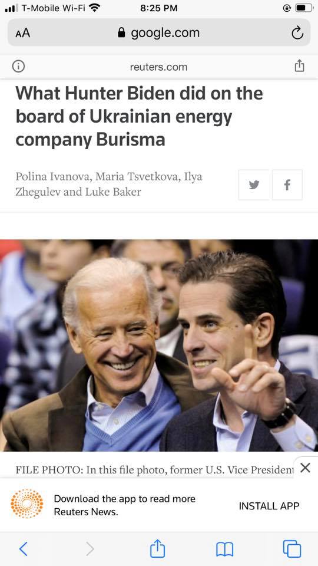Reload page with the refresh arrow
Viewport: 318px width, 566px height.
297,33
